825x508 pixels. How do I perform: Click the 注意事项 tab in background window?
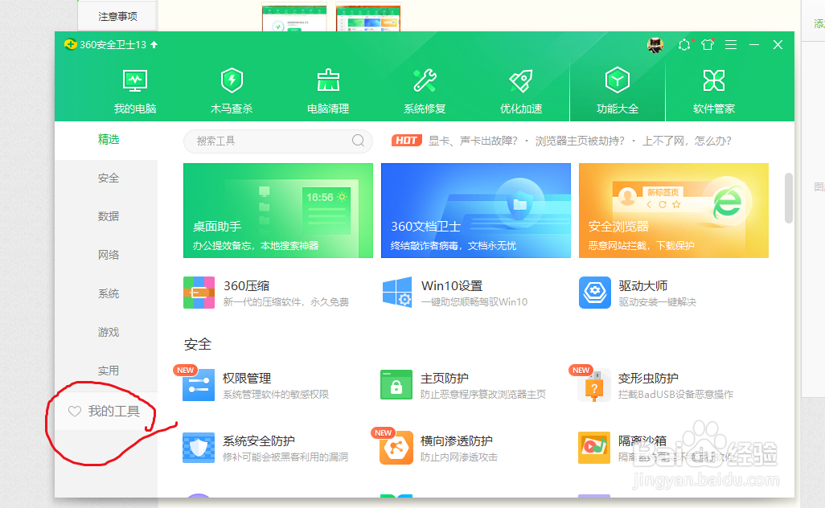click(x=117, y=16)
